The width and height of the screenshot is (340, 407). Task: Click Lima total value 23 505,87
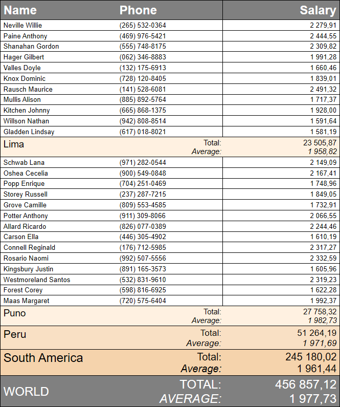tap(319, 143)
